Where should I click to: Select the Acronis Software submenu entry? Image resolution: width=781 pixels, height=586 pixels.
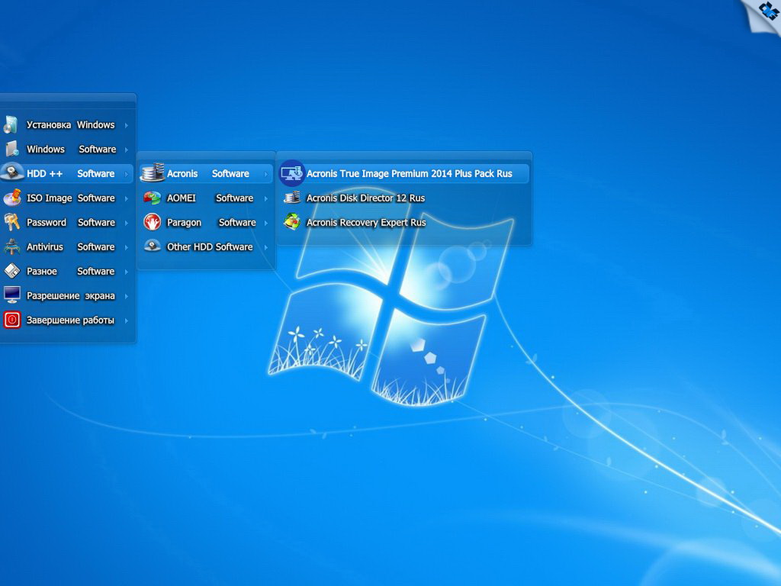206,173
